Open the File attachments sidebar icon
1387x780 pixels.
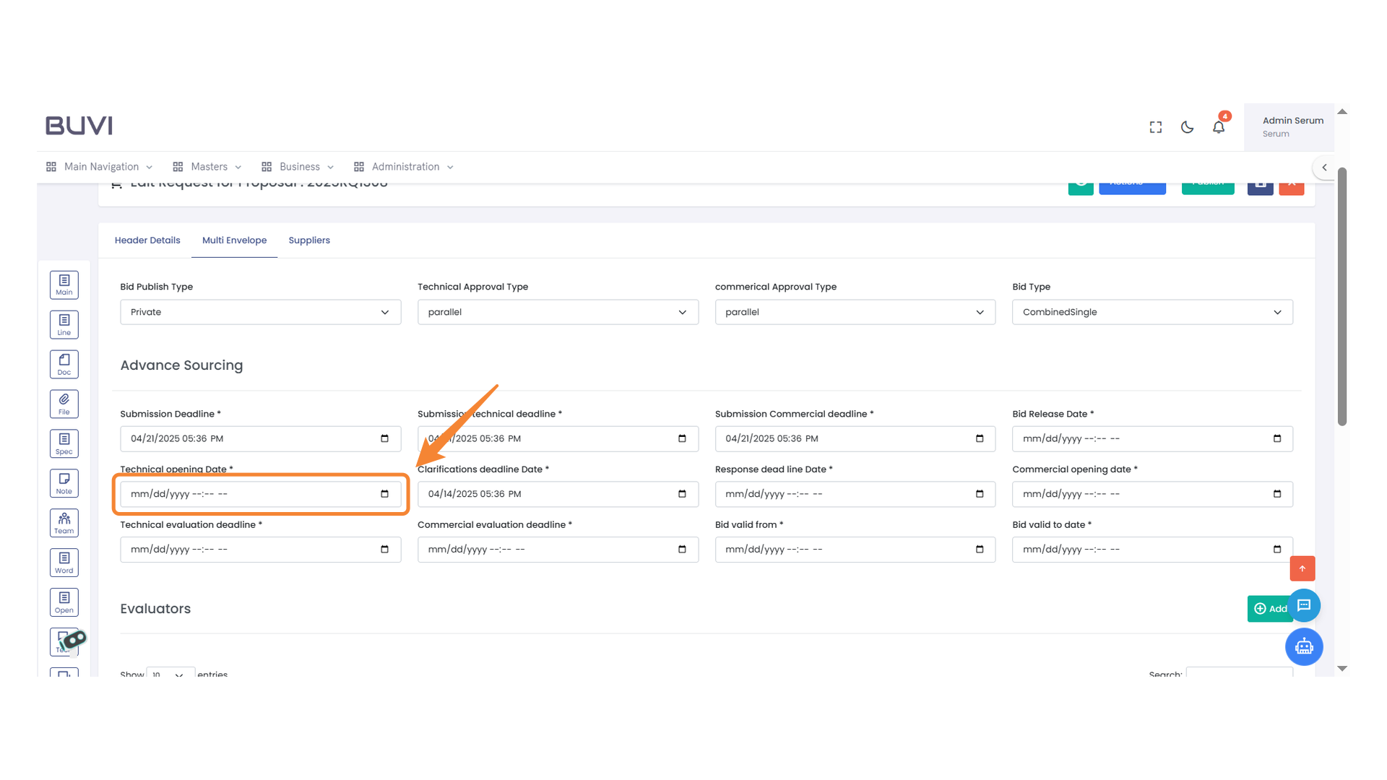(x=64, y=404)
